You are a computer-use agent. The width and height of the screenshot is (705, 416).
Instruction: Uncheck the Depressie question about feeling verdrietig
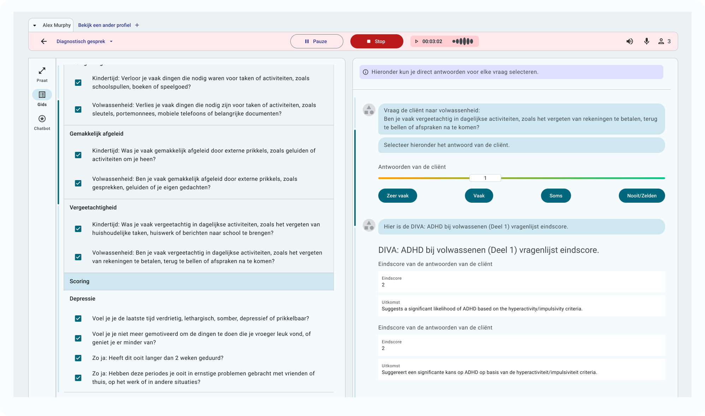[78, 319]
